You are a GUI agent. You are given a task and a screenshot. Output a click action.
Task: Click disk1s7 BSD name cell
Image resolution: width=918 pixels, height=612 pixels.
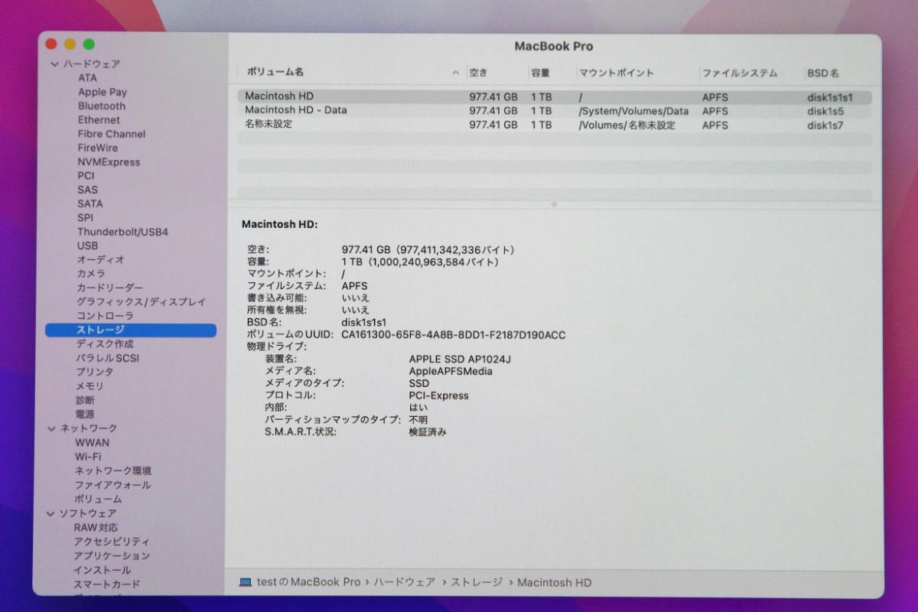pyautogui.click(x=825, y=125)
